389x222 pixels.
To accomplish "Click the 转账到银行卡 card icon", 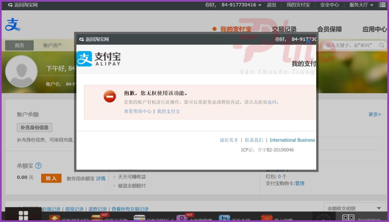I will point(139,218).
